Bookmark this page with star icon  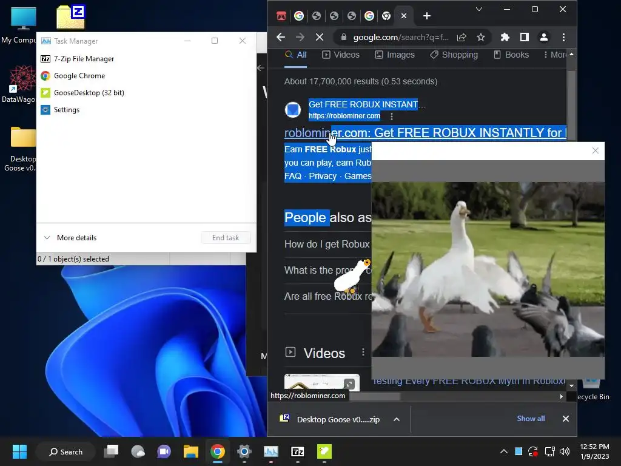[481, 37]
